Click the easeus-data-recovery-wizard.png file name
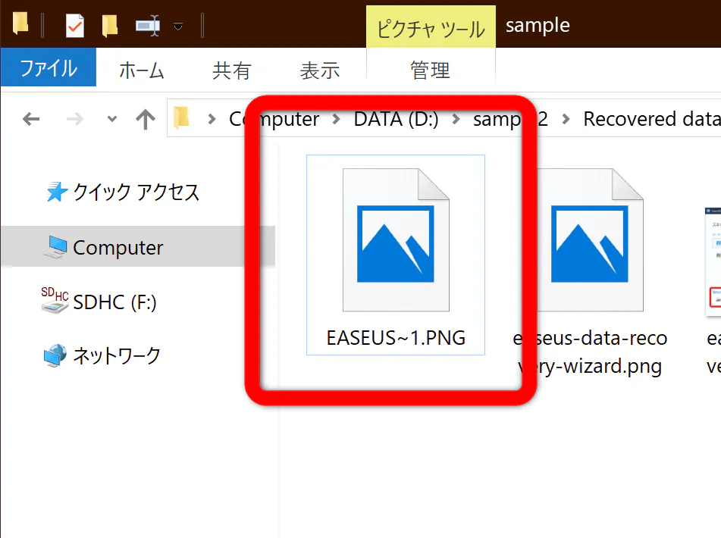721x538 pixels. [x=590, y=352]
